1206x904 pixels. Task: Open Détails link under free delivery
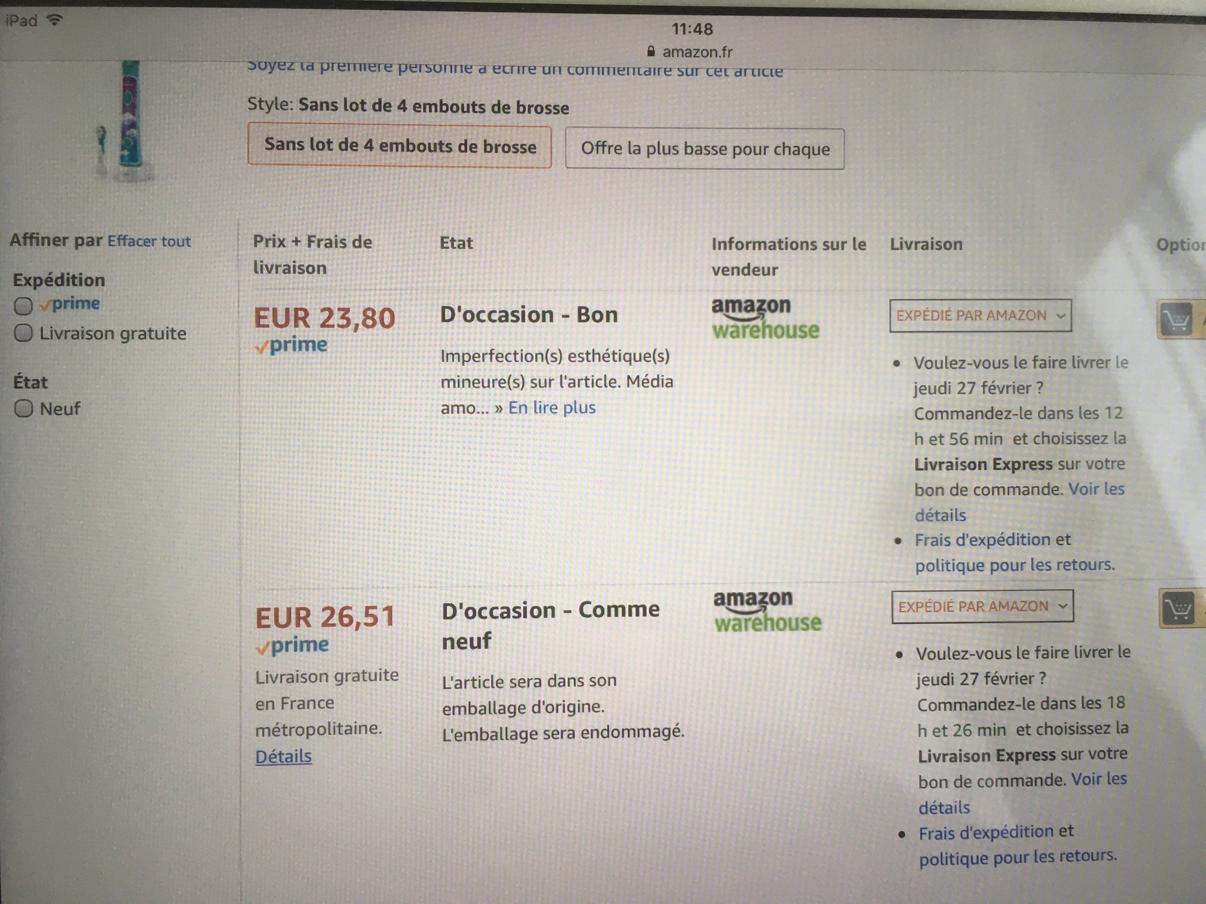tap(283, 756)
